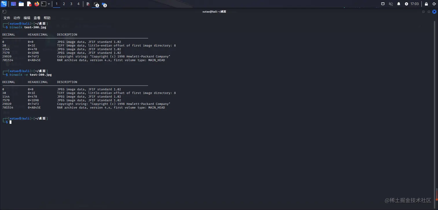
Task: Click the show desktop panel icon
Action: pyautogui.click(x=13, y=4)
